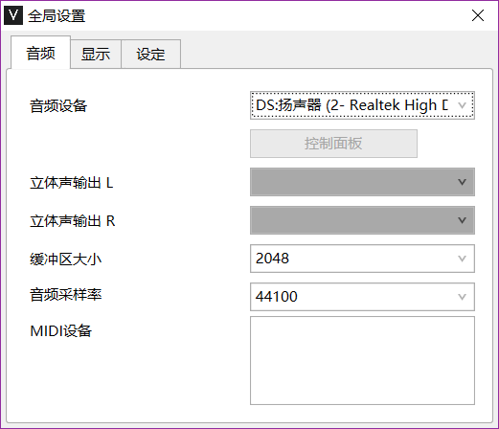The width and height of the screenshot is (499, 429).
Task: Click the 音频设备 label text
Action: 58,106
